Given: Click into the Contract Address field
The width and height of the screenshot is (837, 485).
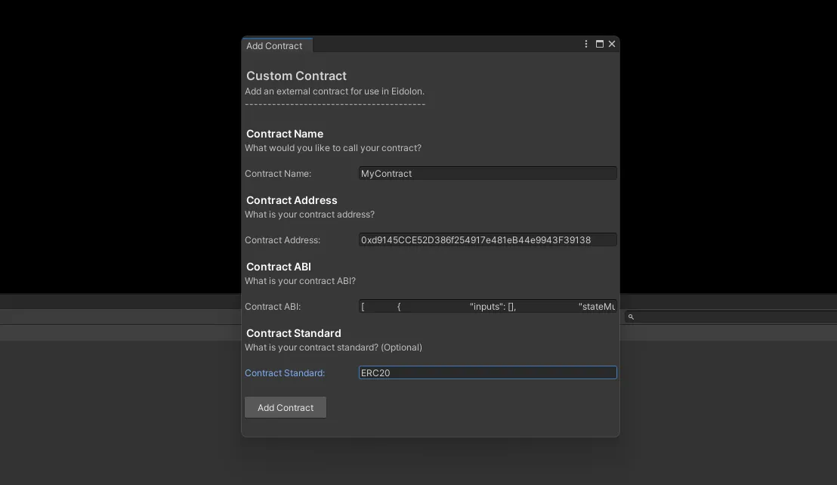Looking at the screenshot, I should click(487, 240).
